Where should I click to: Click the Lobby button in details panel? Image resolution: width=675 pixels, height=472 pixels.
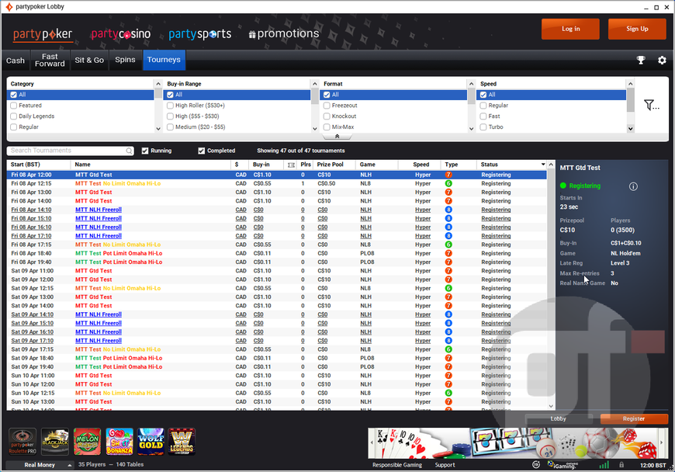click(559, 418)
